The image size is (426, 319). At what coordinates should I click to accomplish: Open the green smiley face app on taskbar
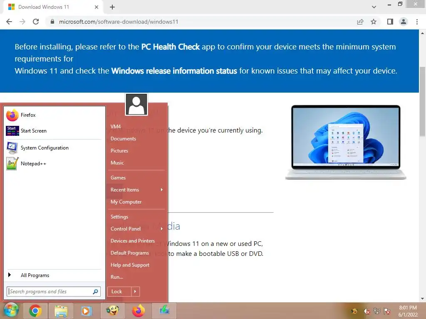click(112, 311)
